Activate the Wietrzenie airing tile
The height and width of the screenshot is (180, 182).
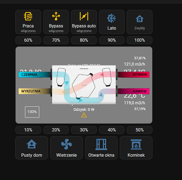(x=67, y=148)
